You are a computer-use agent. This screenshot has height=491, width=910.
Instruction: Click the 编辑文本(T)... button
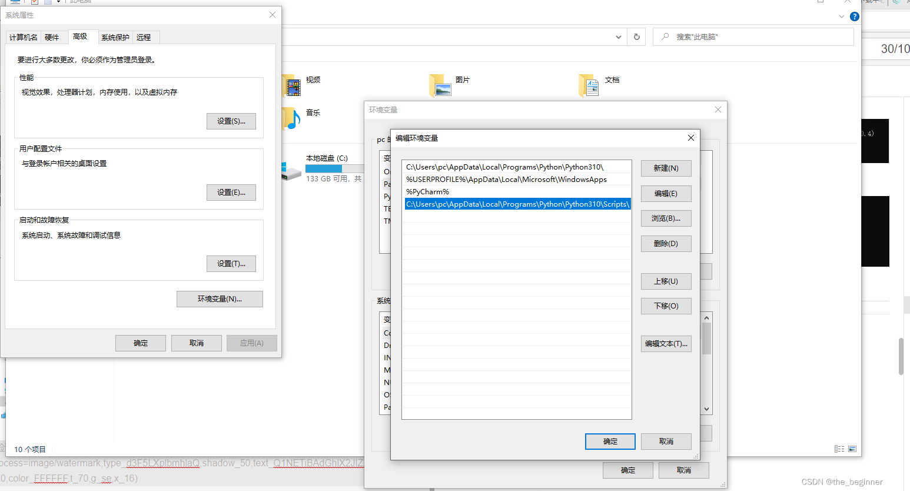(666, 344)
